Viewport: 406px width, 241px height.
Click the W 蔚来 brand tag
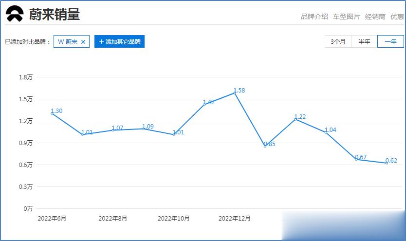point(72,41)
